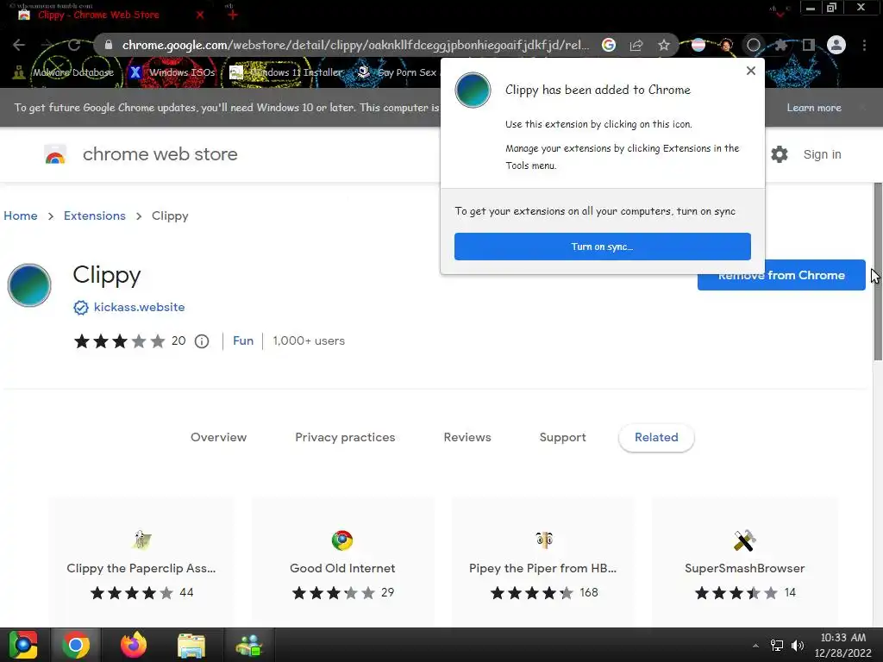This screenshot has height=662, width=883.
Task: Go to Home breadcrumb
Action: point(21,215)
